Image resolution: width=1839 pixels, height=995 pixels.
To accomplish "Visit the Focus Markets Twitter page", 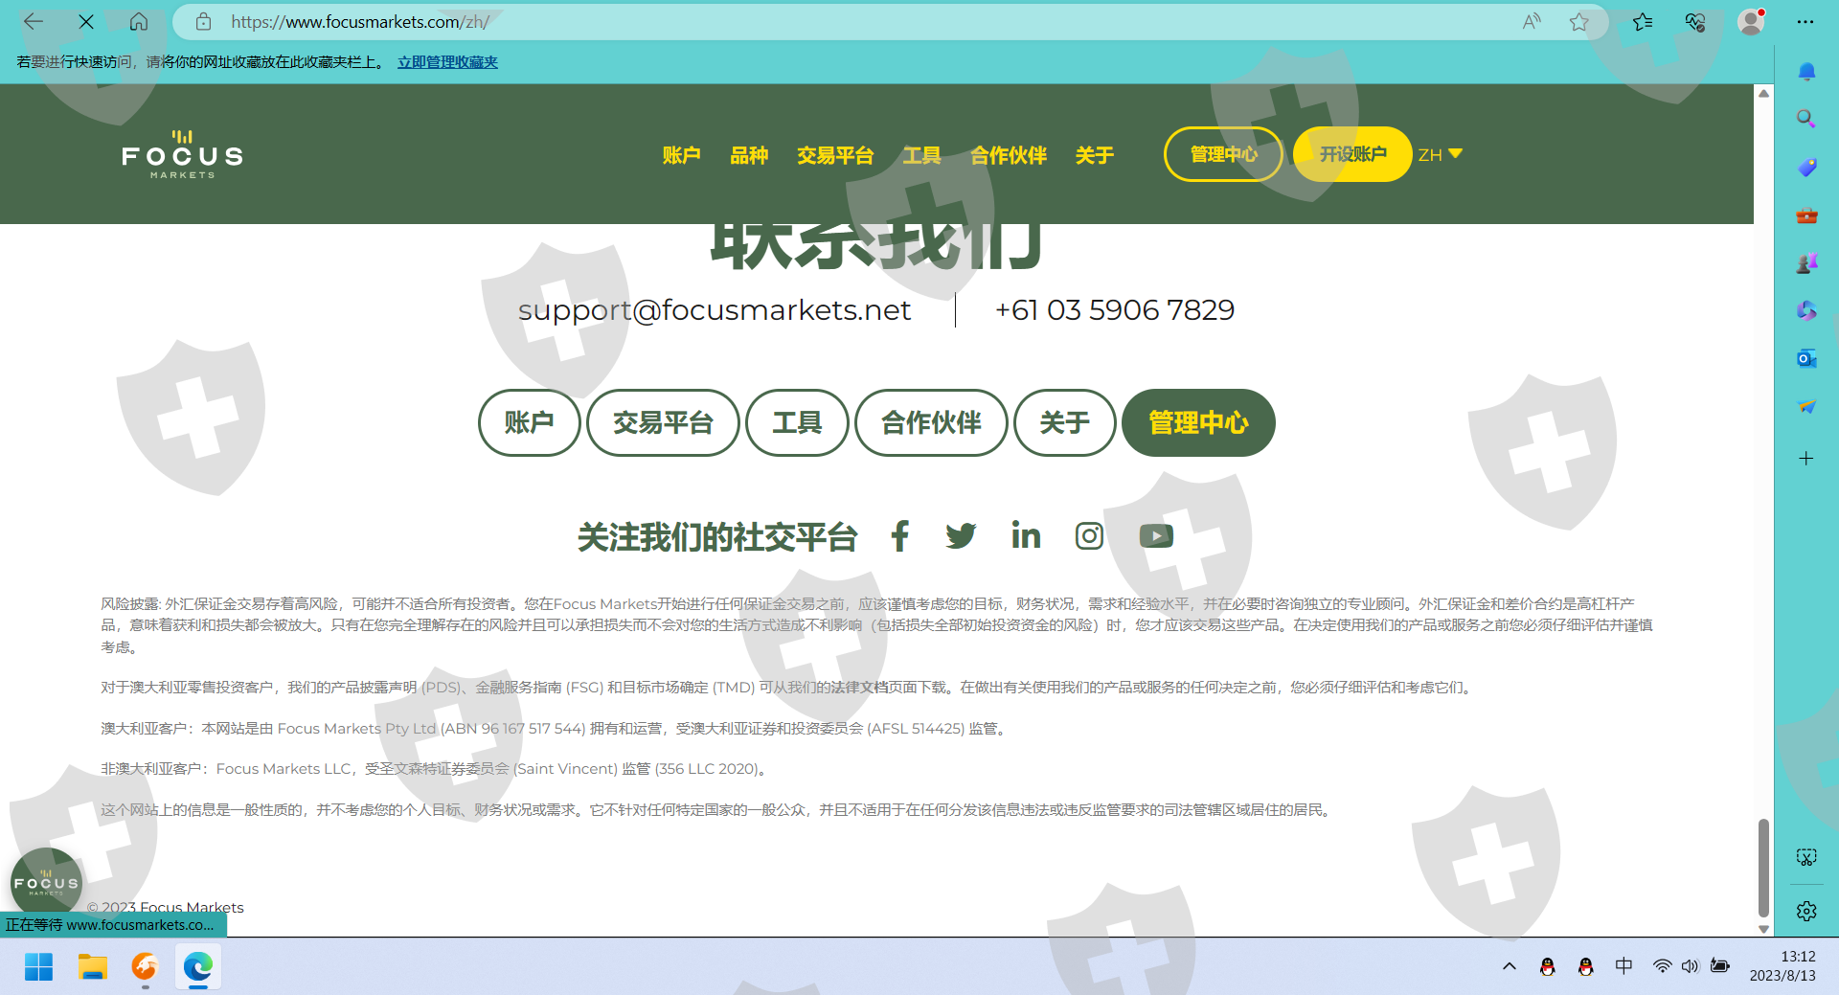I will [961, 536].
